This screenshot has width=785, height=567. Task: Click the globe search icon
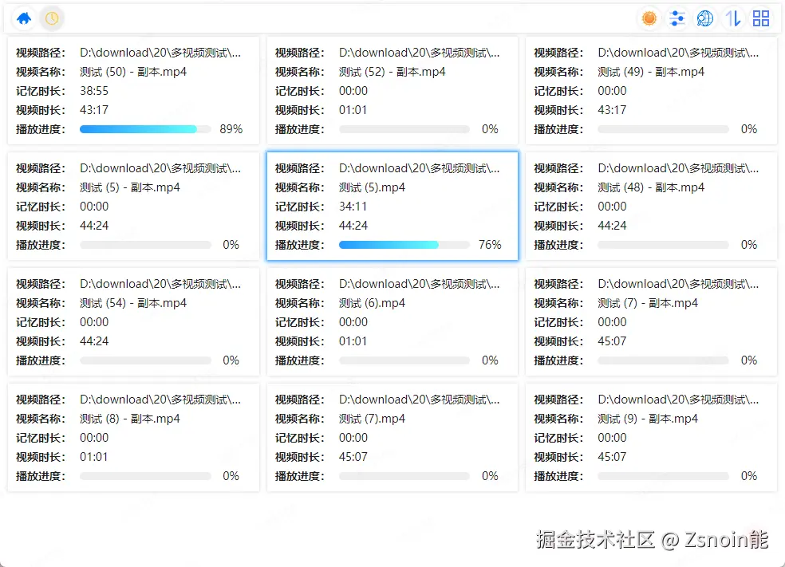click(705, 18)
